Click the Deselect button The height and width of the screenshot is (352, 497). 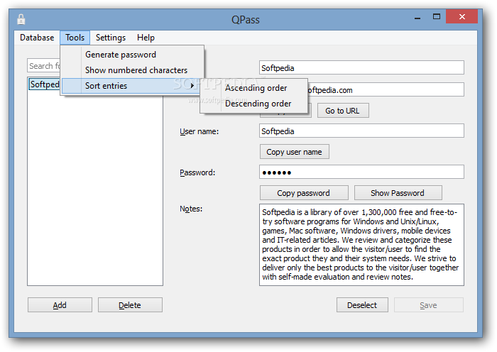pos(362,305)
